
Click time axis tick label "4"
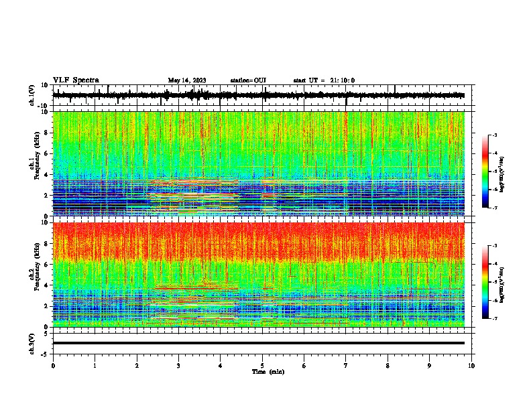[221, 366]
